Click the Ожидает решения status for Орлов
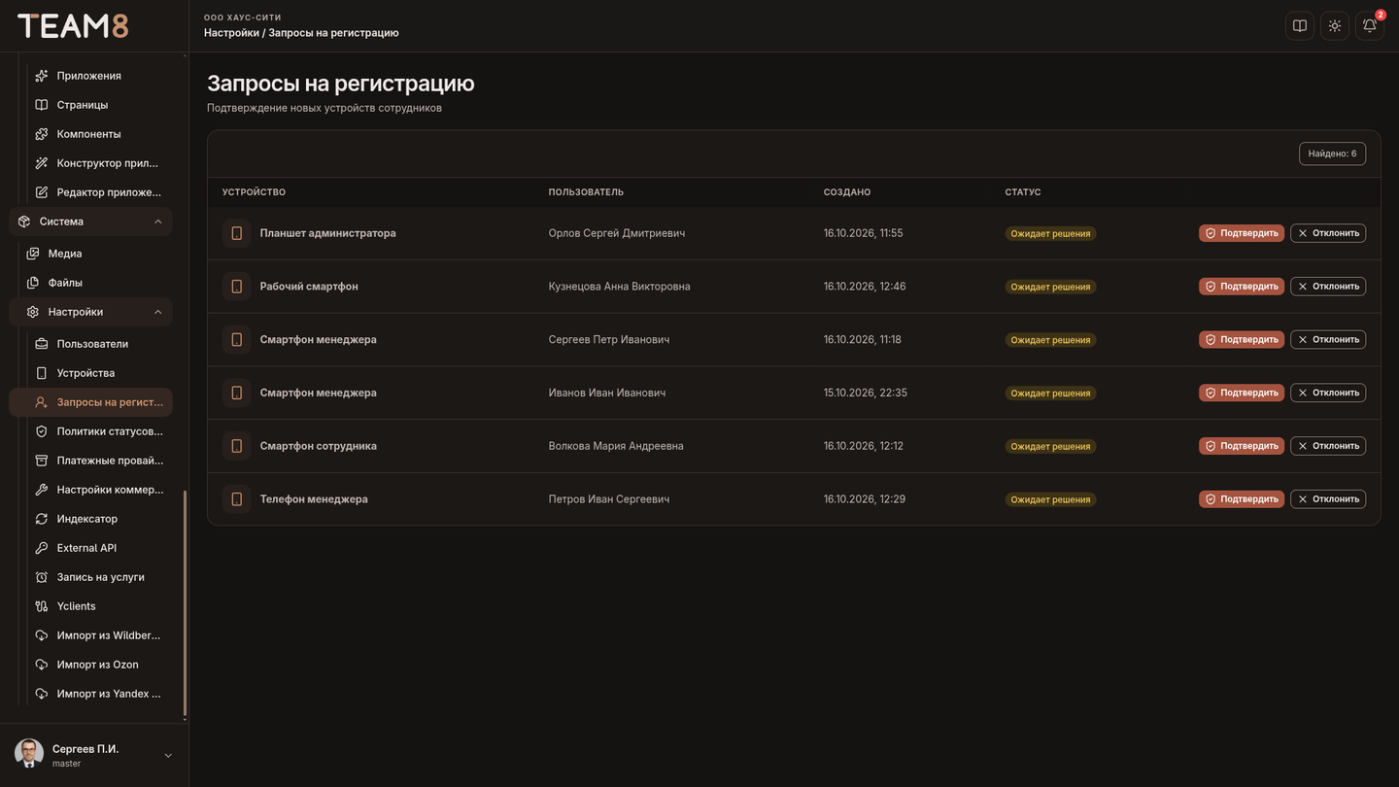Screen dimensions: 1399x787 [x=1050, y=233]
